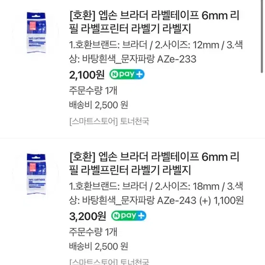Screen dimensions: 265x265
Task: Click the vertical scrollbar thumb on the right
Action: [x=262, y=36]
